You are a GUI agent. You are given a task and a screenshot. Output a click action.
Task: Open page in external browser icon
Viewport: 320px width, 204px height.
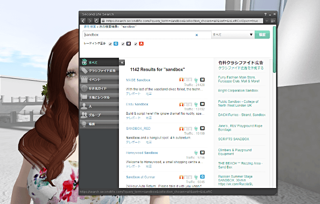click(273, 21)
